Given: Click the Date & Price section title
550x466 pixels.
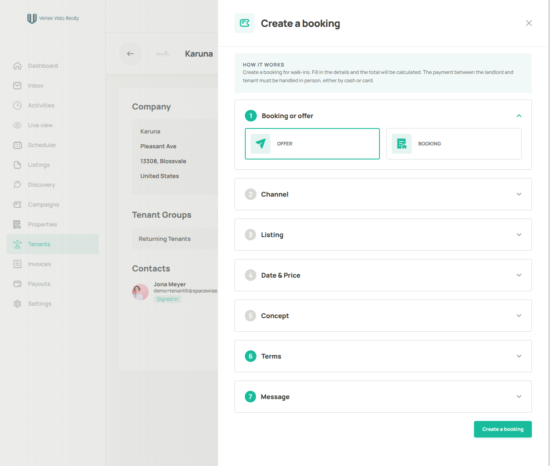Looking at the screenshot, I should tap(281, 275).
